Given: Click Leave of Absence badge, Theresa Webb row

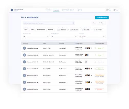Looking at the screenshot, I should pyautogui.click(x=100, y=75).
